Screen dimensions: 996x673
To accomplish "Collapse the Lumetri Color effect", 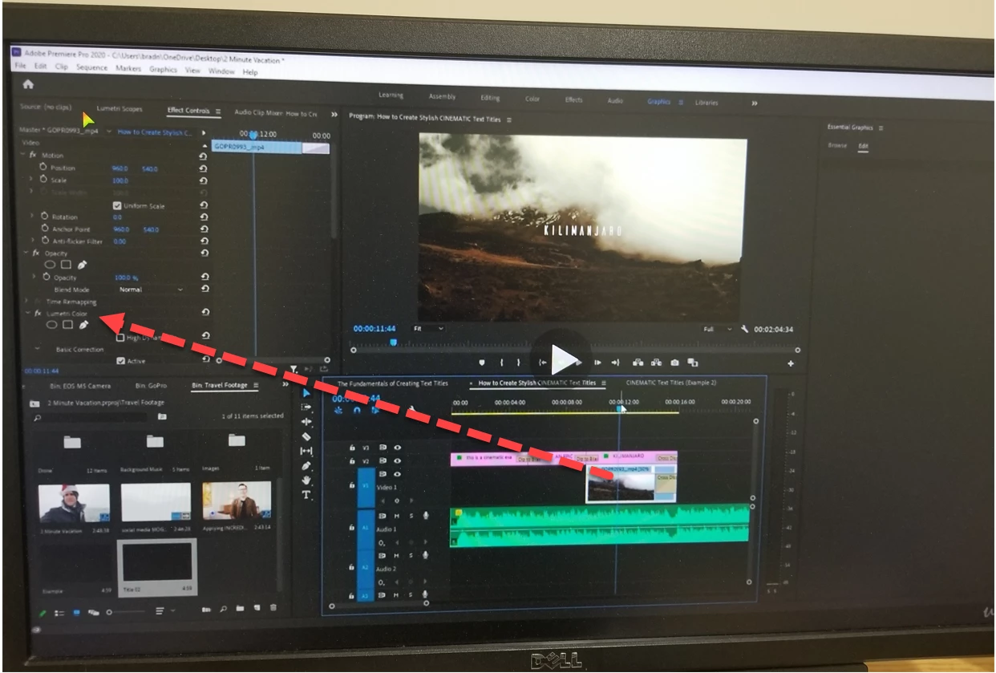I will pyautogui.click(x=27, y=313).
